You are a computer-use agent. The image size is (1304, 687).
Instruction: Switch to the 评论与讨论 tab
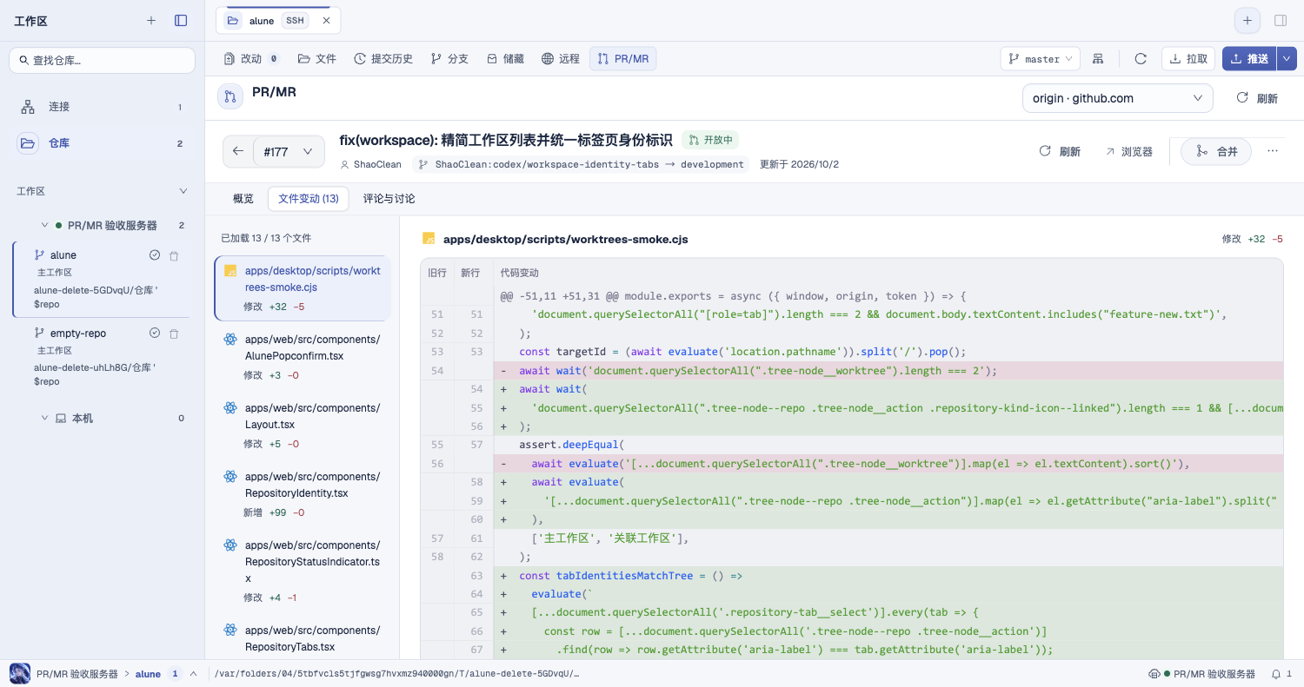tap(389, 199)
